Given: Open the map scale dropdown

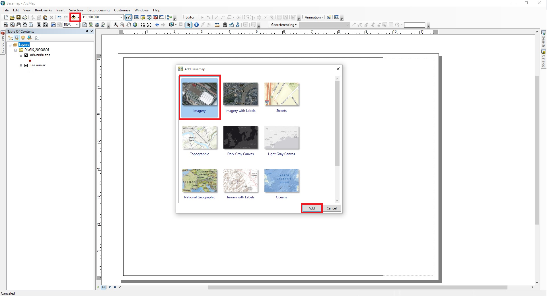Looking at the screenshot, I should point(121,17).
